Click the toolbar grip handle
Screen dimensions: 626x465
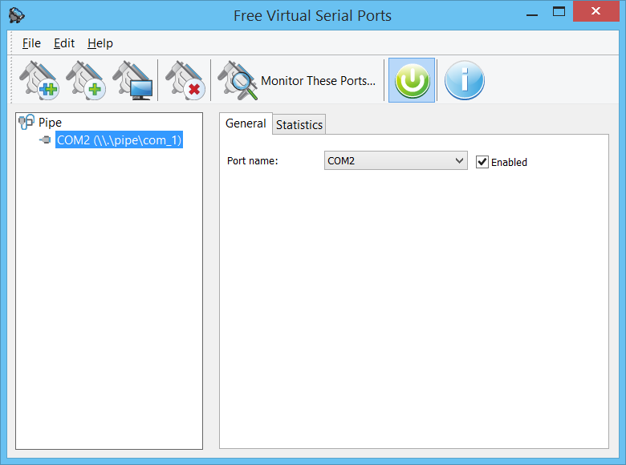coord(11,79)
